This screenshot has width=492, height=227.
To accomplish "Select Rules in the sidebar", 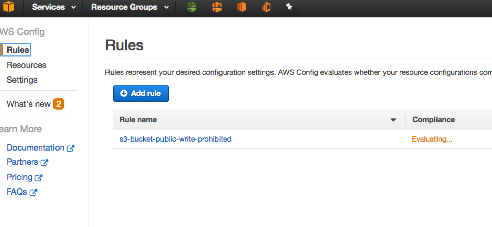I will (18, 50).
